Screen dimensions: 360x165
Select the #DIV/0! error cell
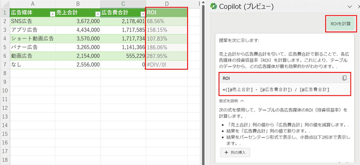pos(166,65)
